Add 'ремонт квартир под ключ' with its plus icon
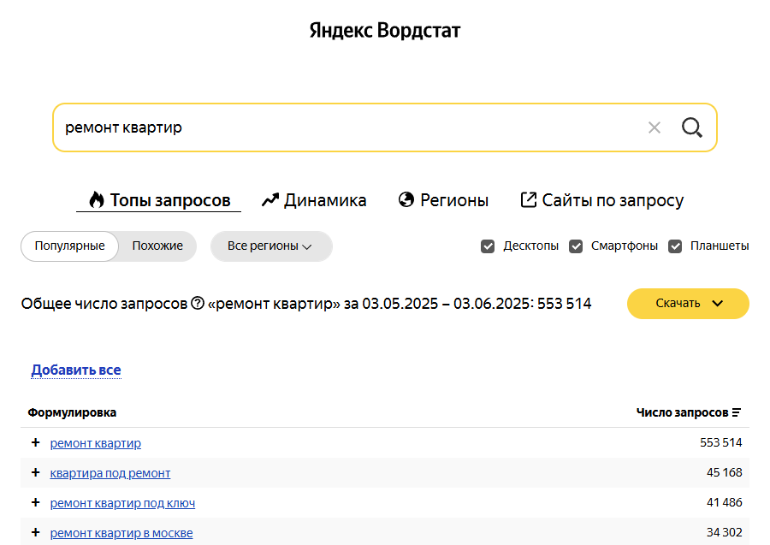Screen dimensions: 770x545 [x=35, y=502]
